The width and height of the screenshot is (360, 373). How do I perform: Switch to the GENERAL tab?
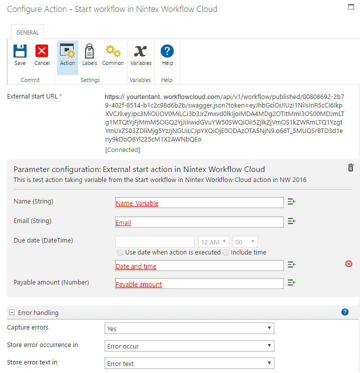pos(28,32)
